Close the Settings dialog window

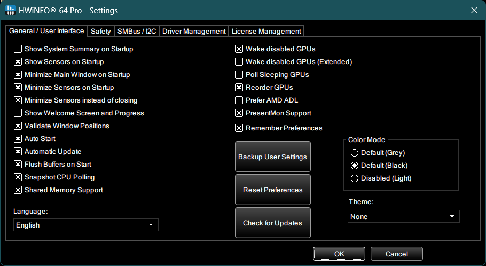474,10
